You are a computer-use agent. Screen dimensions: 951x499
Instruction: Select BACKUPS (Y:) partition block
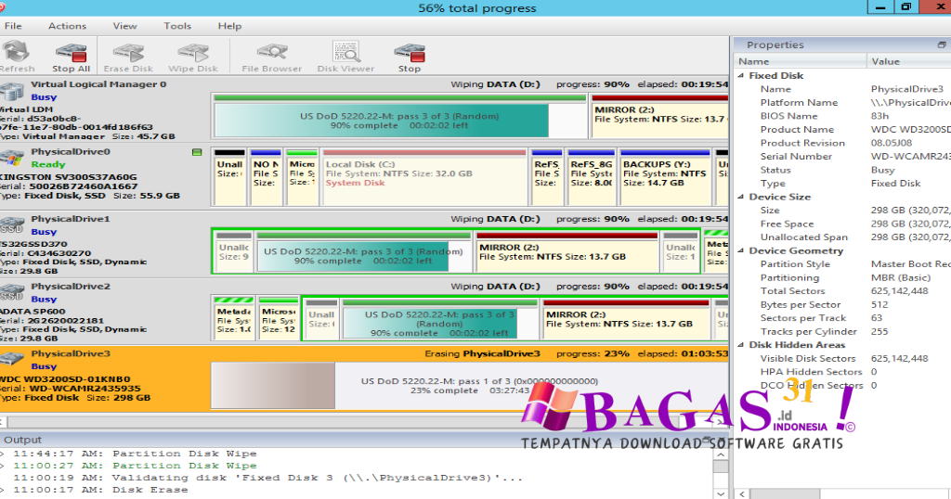pos(665,177)
